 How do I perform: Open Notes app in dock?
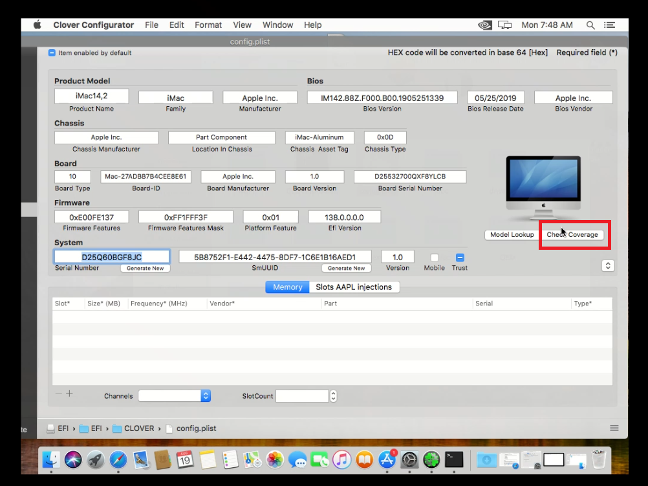208,459
